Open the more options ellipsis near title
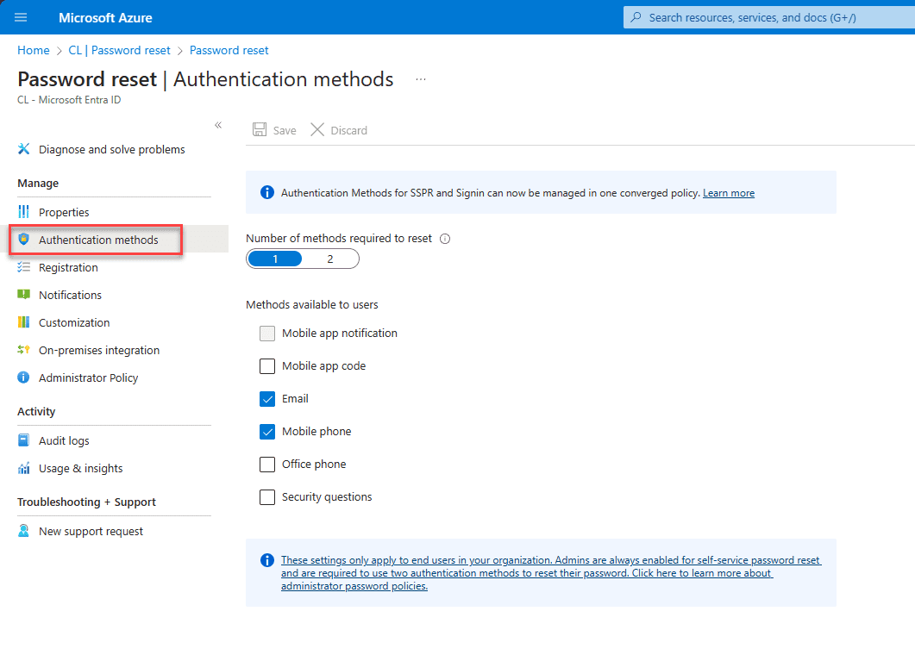The height and width of the screenshot is (655, 915). click(x=421, y=79)
